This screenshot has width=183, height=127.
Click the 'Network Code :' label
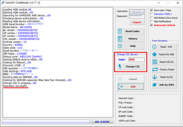pos(126,98)
